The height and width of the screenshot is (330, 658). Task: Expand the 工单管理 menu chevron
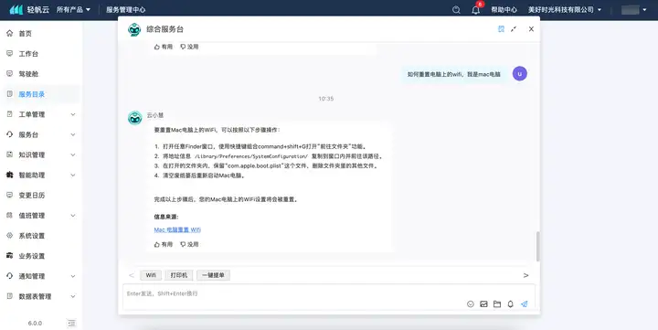pos(73,114)
